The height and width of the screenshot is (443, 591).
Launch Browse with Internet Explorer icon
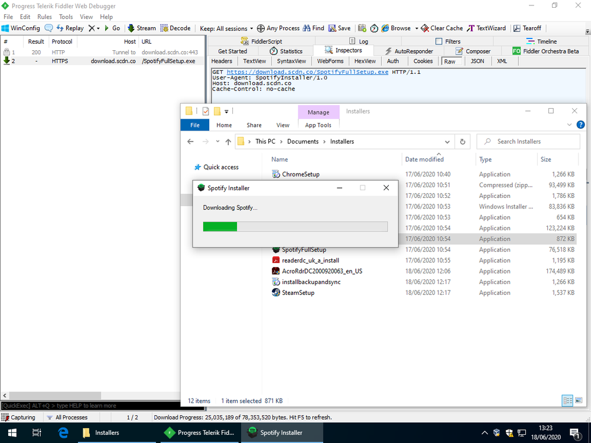coord(396,28)
